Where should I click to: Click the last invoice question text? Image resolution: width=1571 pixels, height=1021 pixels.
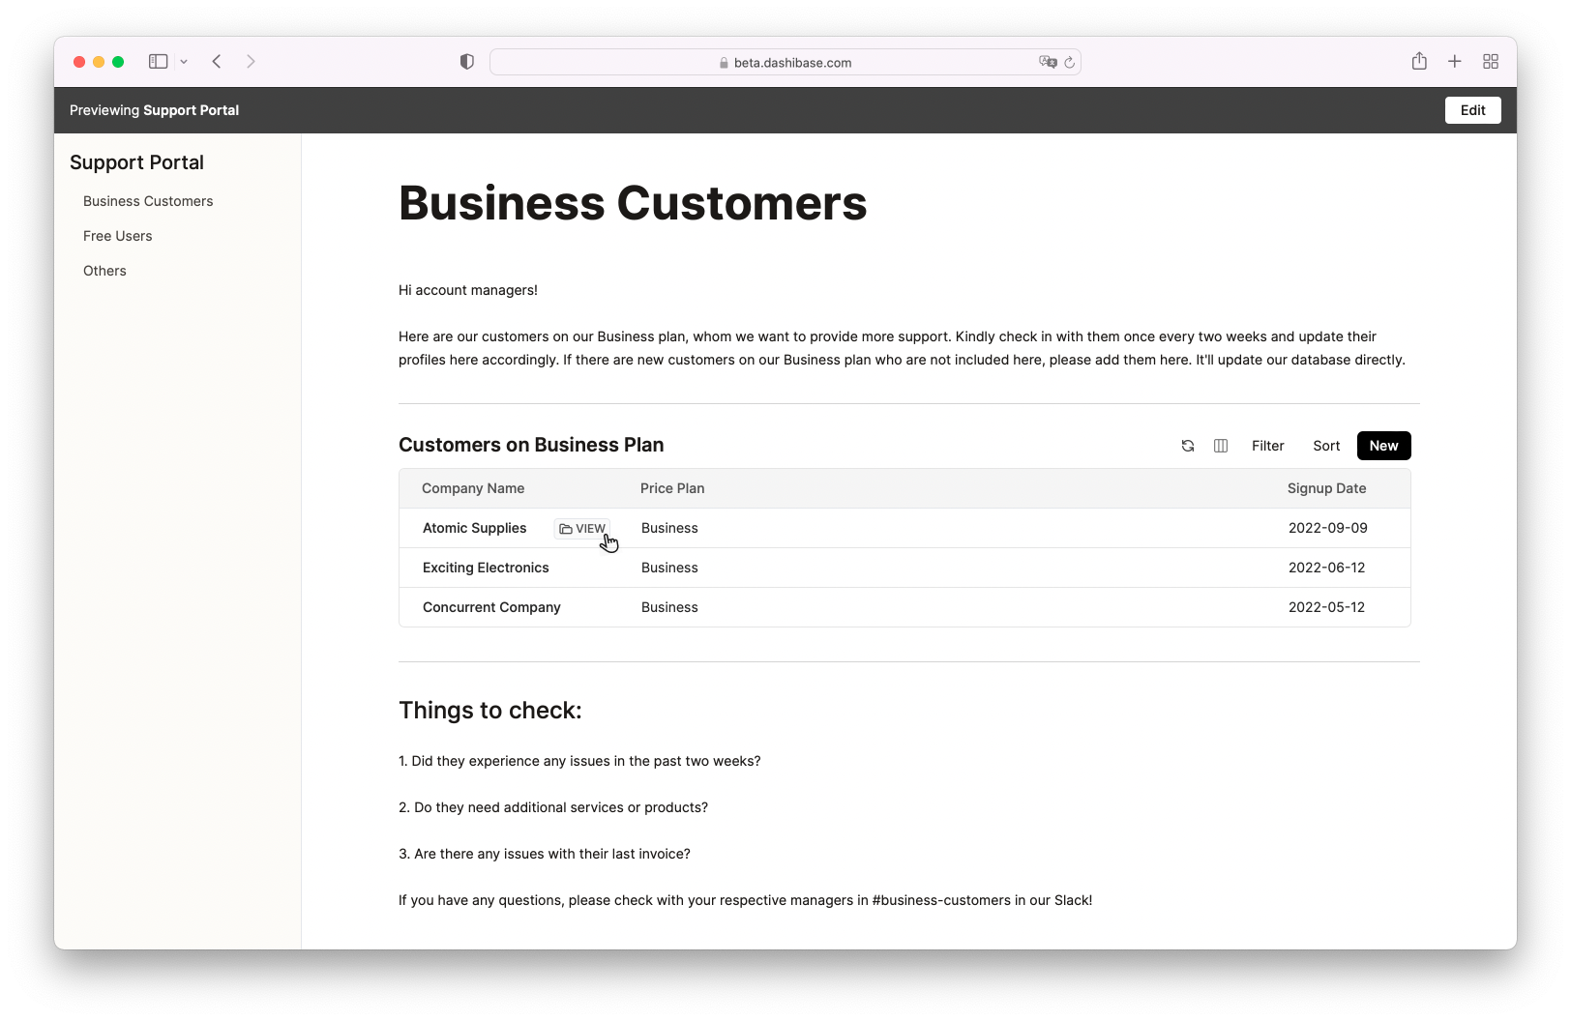545,854
